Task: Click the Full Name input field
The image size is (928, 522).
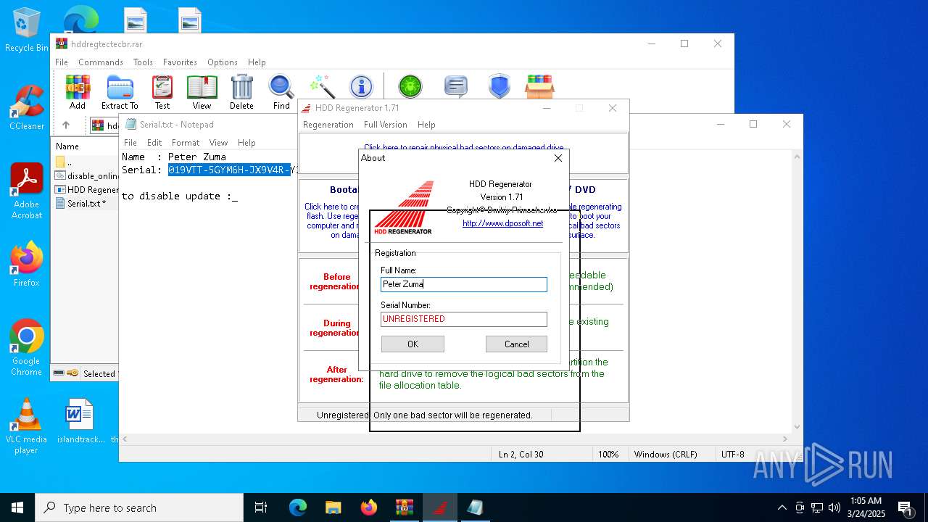Action: (x=464, y=284)
